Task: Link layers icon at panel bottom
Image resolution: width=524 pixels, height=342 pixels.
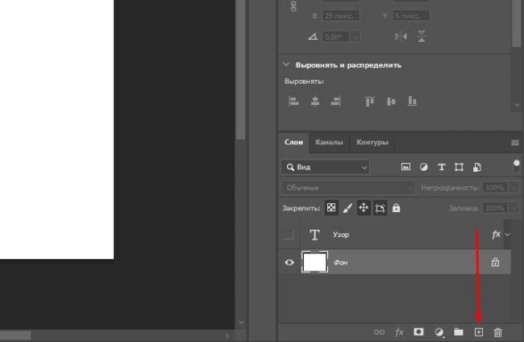Action: click(379, 332)
